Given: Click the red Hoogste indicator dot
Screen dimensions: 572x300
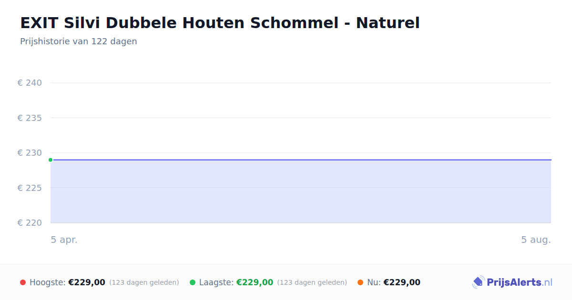Looking at the screenshot, I should pos(23,282).
